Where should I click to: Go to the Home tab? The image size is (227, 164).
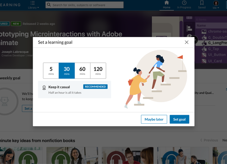pos(167,5)
